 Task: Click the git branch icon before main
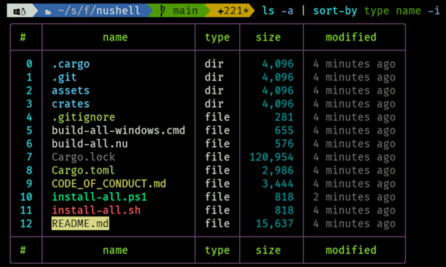tap(162, 11)
